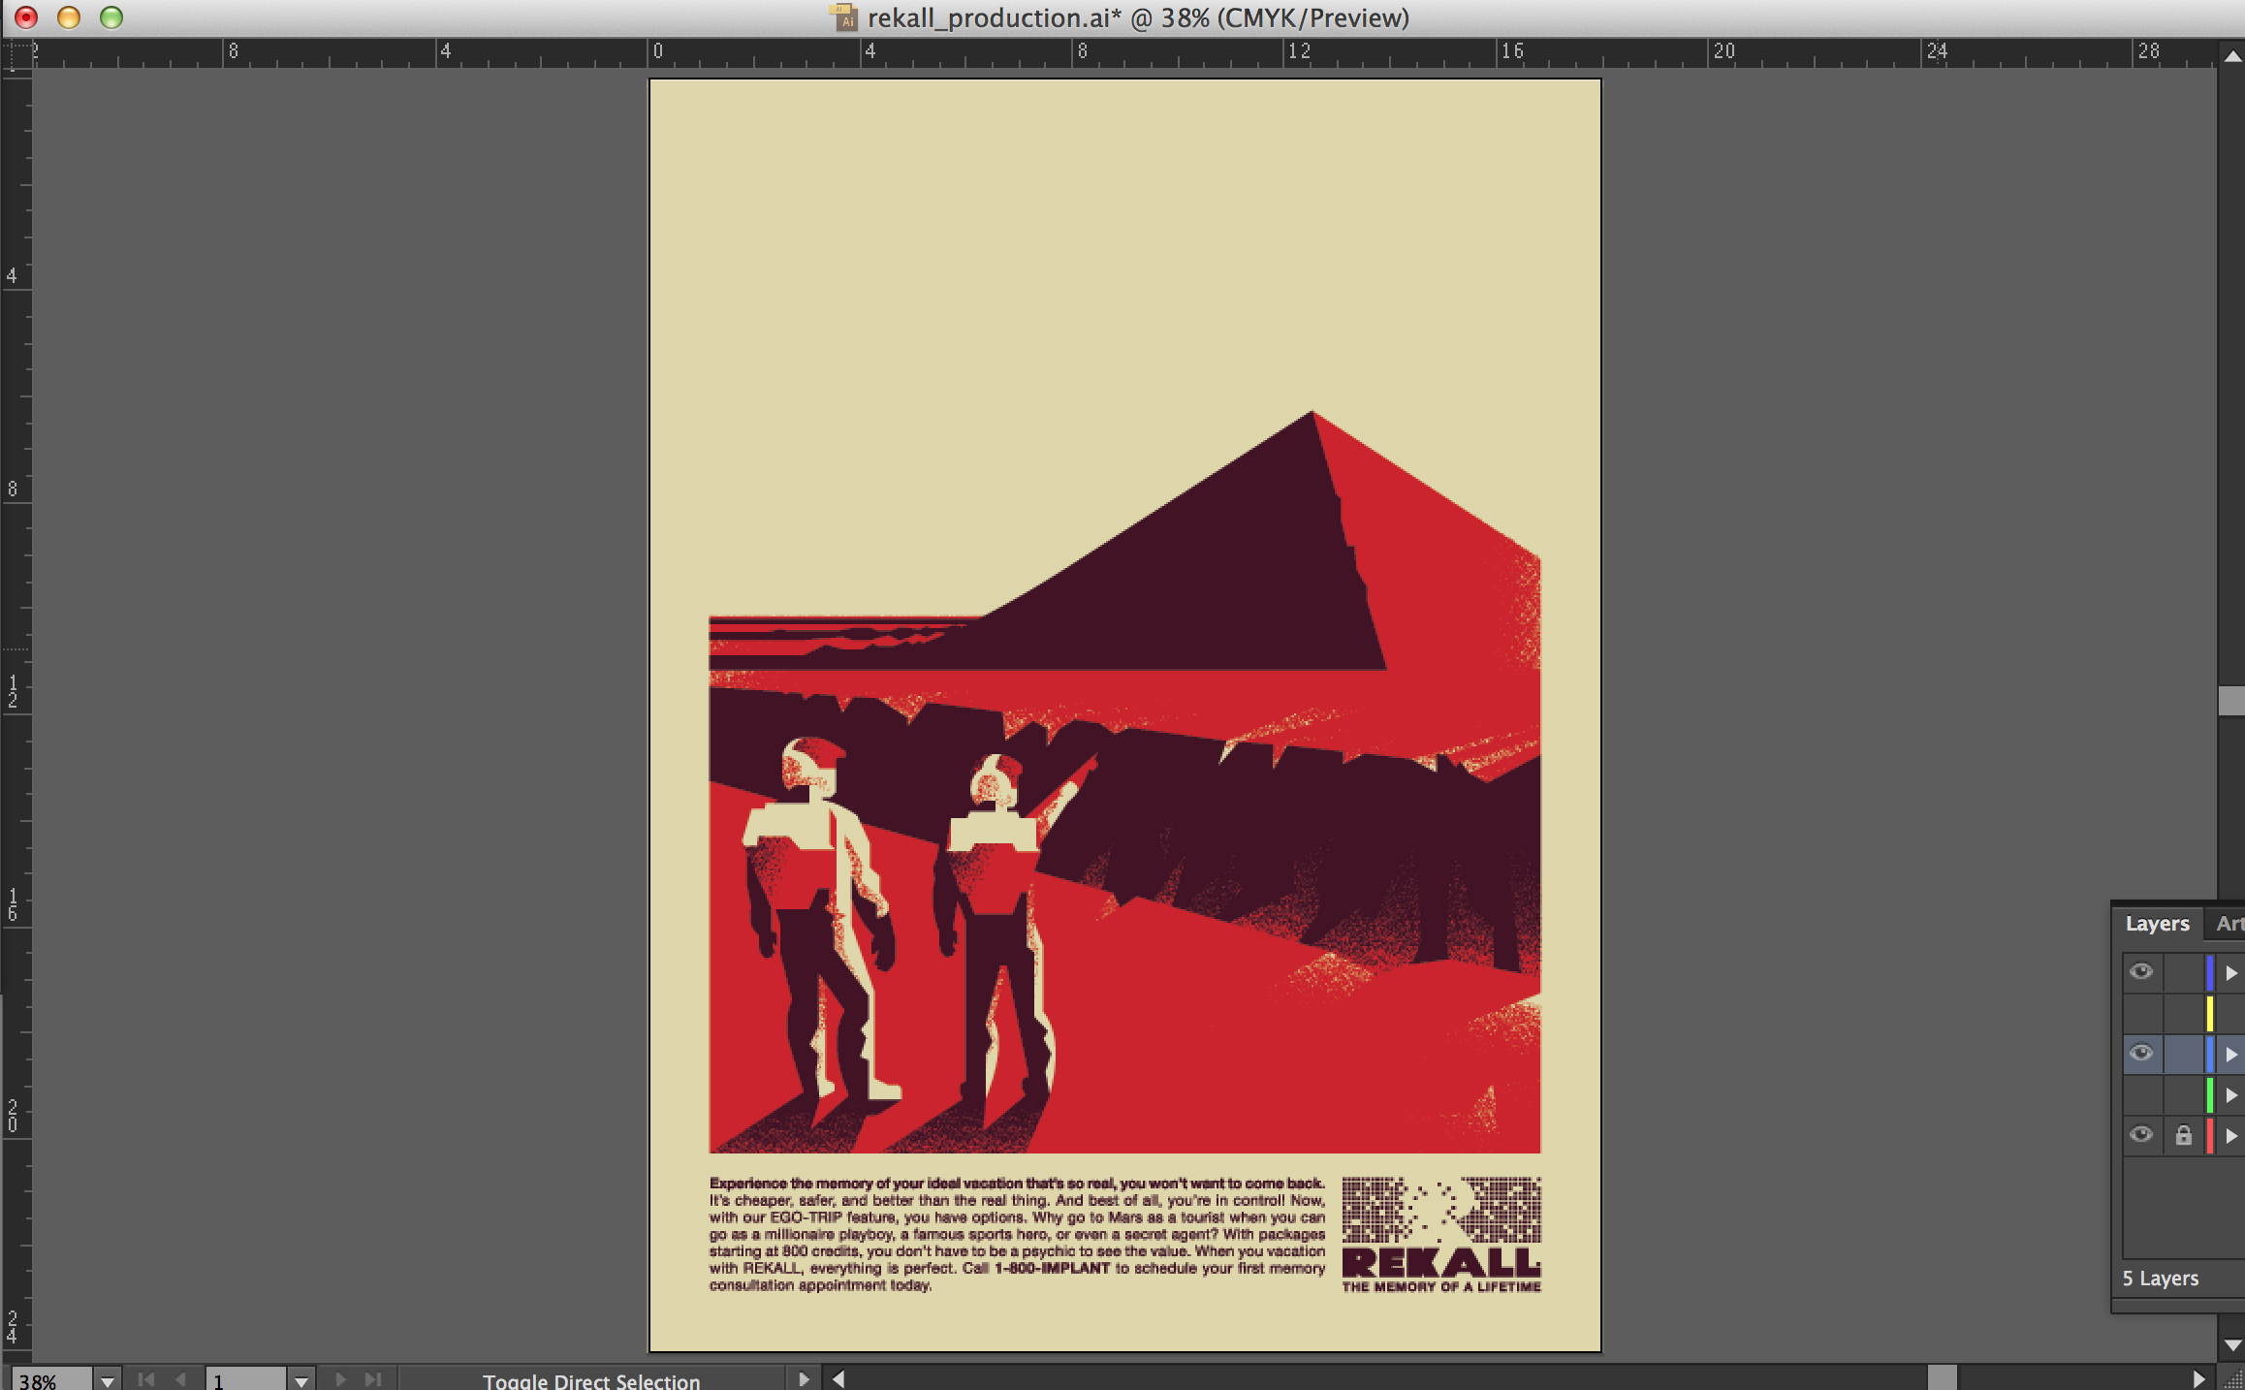Expand the green layer's disclosure triangle
Image resolution: width=2245 pixels, height=1390 pixels.
click(2231, 1094)
